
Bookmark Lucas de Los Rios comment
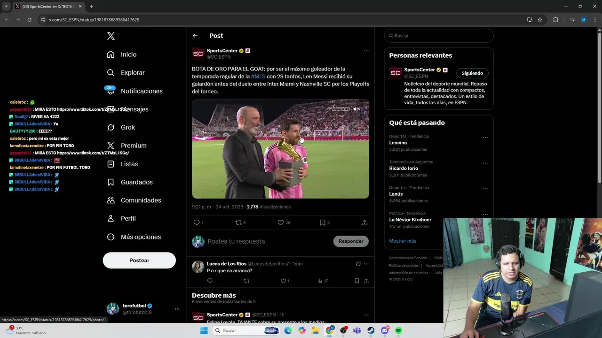coord(357,281)
